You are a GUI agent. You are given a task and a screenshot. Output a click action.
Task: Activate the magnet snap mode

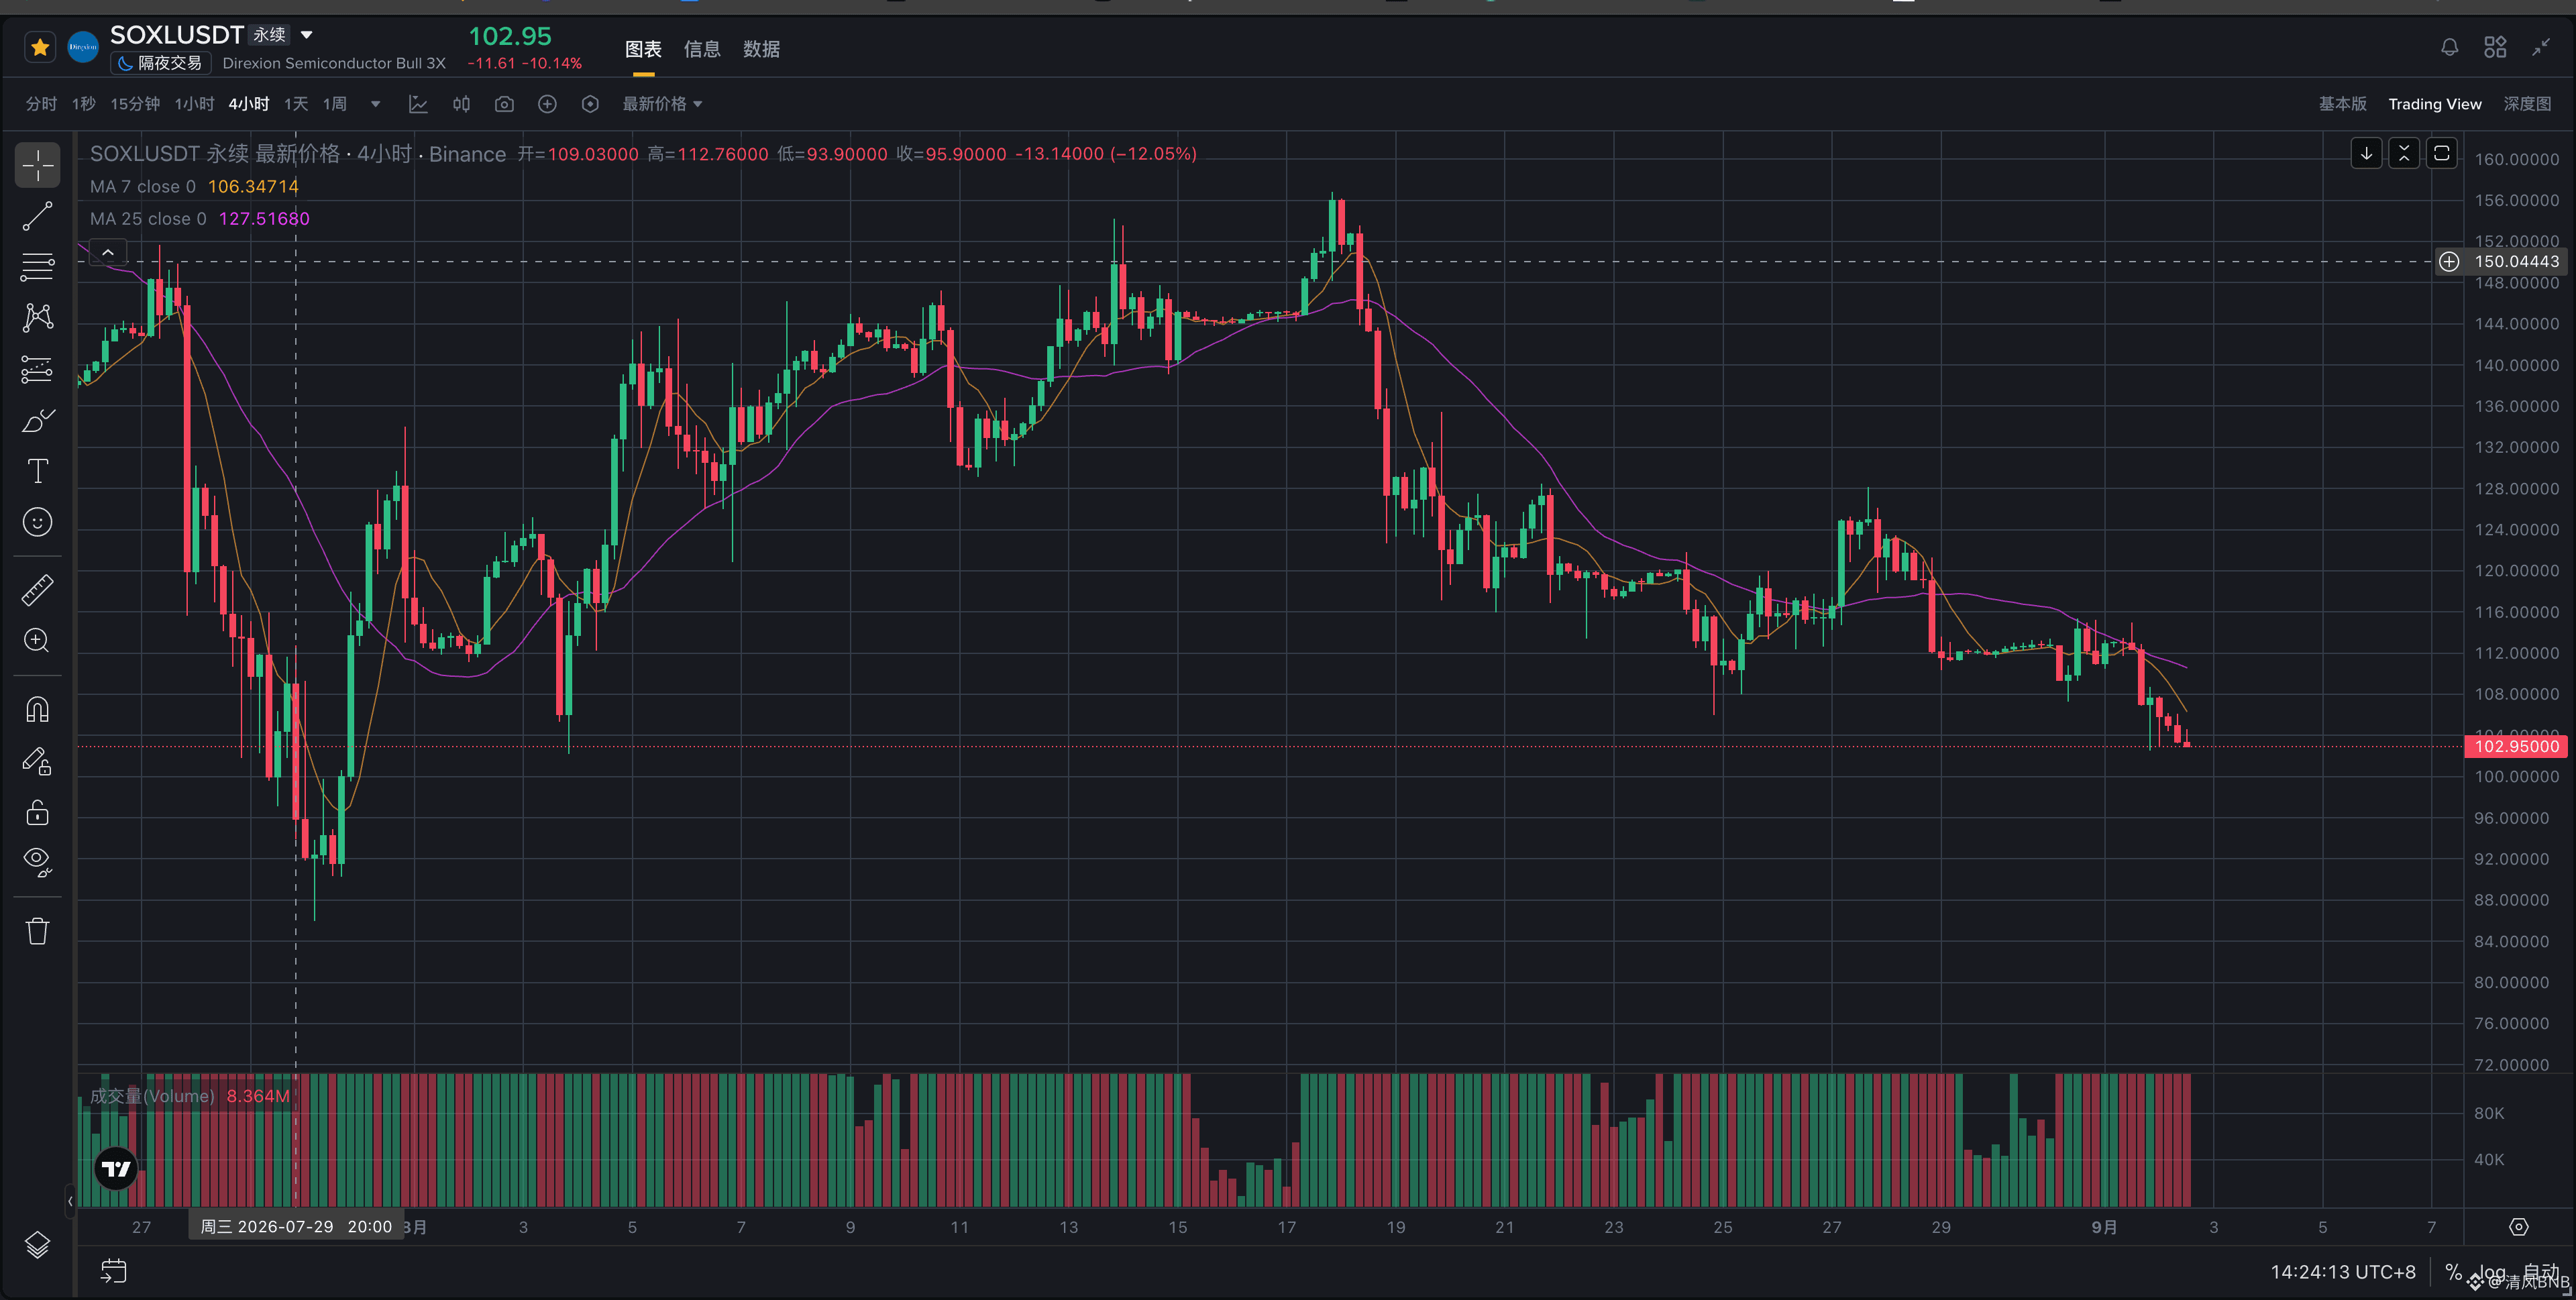[x=37, y=710]
